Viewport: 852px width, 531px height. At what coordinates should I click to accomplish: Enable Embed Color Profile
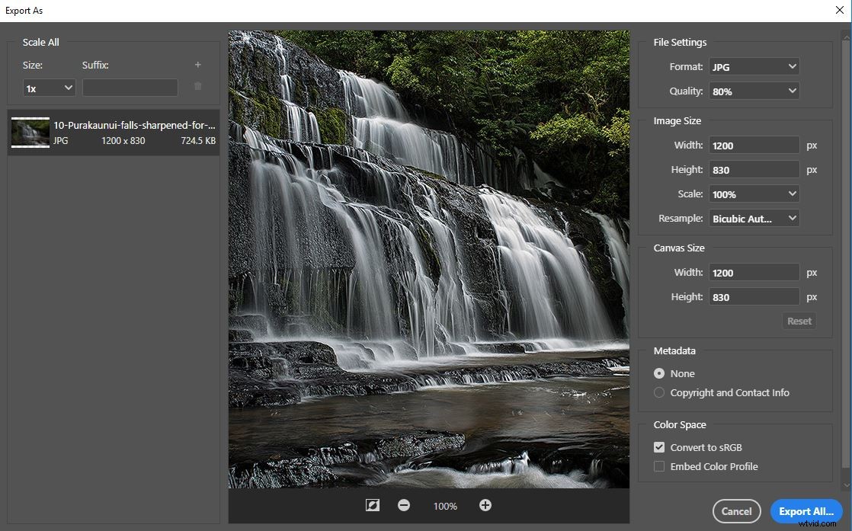pos(658,466)
